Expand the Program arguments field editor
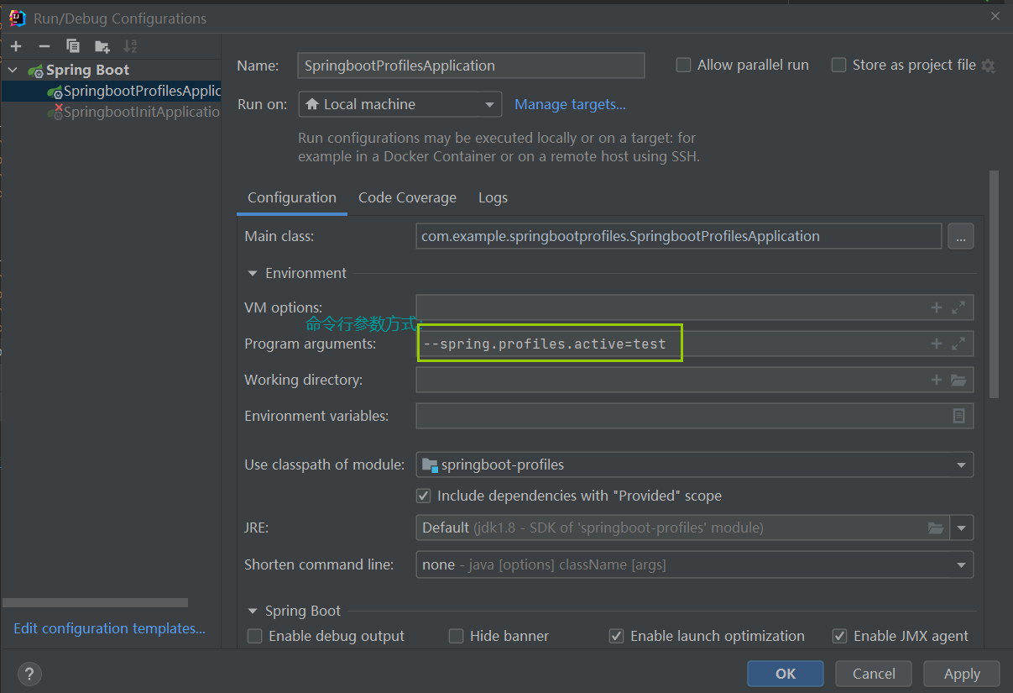Screen dimensions: 1013x693 (958, 344)
